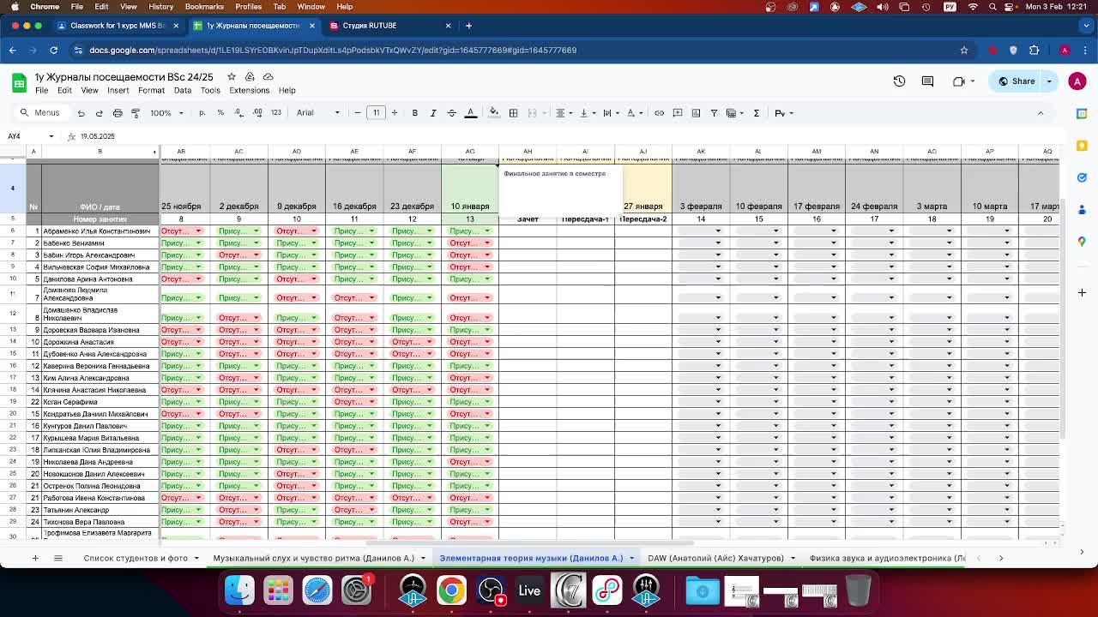Open version history clock icon
The height and width of the screenshot is (617, 1098).
899,81
